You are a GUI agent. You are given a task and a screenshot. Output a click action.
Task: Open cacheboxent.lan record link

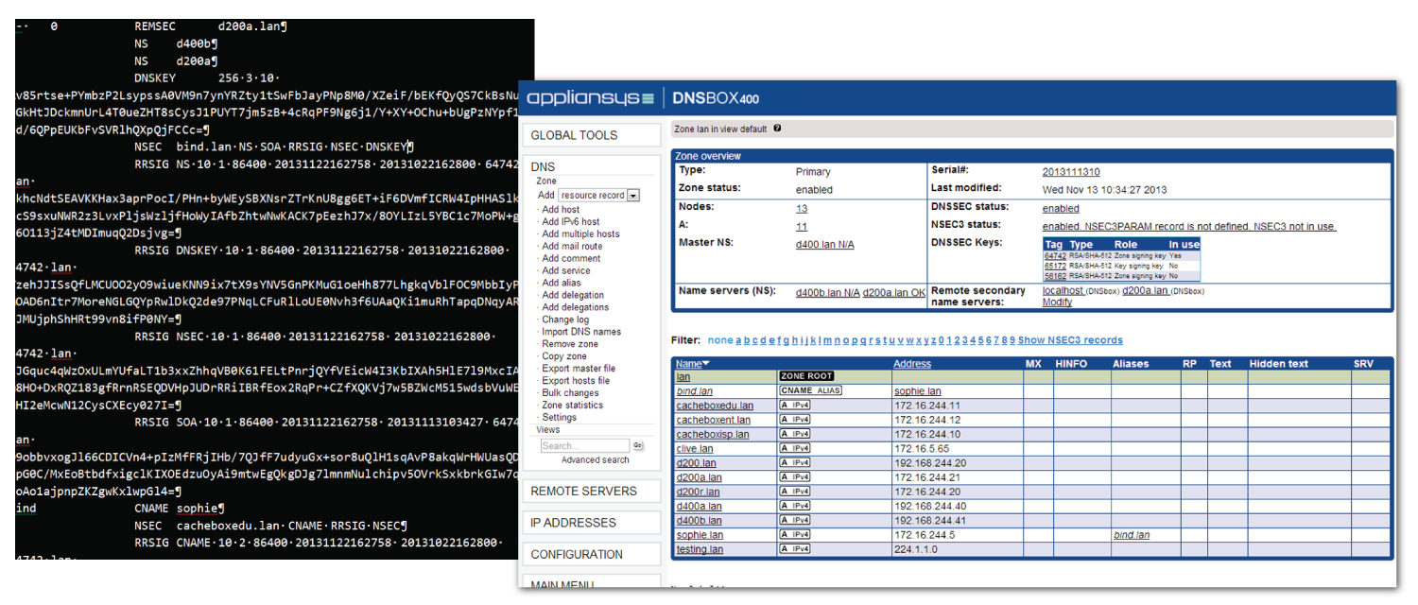(714, 420)
